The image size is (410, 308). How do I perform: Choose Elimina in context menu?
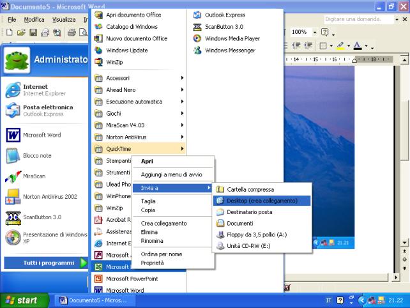tap(172, 232)
